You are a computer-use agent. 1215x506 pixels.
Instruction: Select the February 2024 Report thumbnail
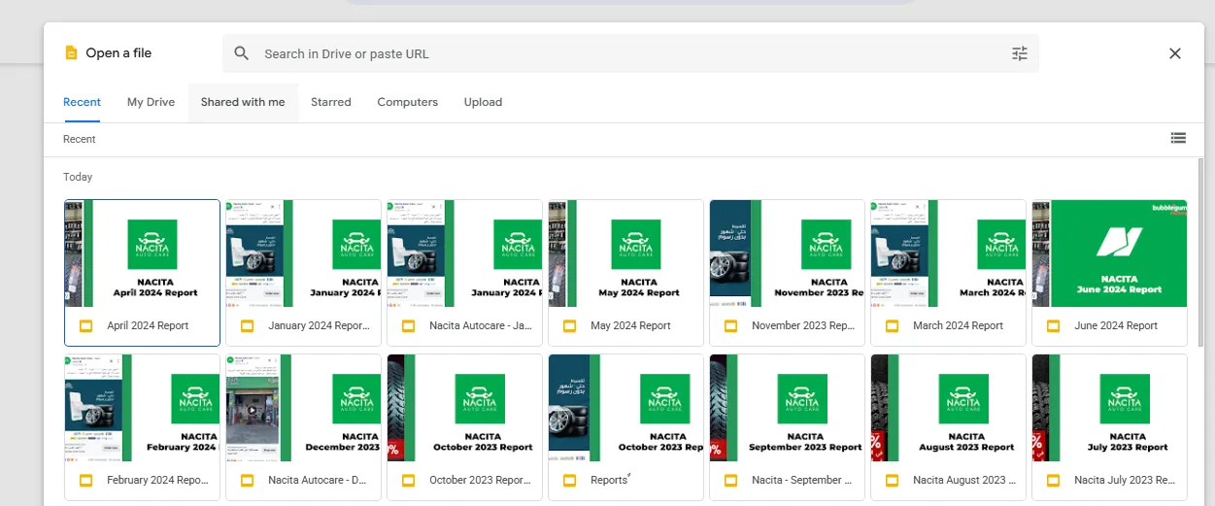[142, 408]
